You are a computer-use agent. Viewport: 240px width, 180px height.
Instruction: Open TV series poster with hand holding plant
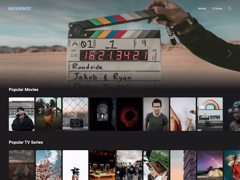pyautogui.click(x=76, y=165)
